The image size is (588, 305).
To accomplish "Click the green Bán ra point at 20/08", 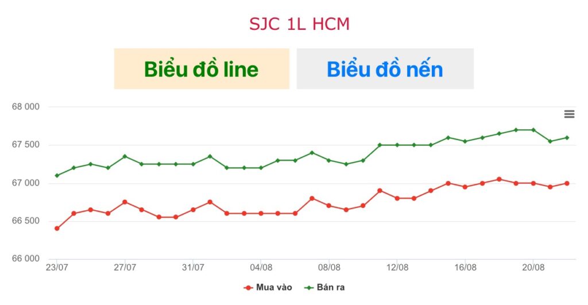I will pyautogui.click(x=533, y=130).
